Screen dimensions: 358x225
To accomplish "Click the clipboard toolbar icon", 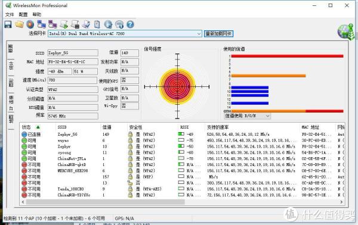I will (97, 24).
